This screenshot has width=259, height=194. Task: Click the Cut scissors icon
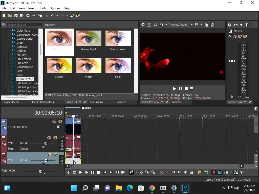click(34, 16)
